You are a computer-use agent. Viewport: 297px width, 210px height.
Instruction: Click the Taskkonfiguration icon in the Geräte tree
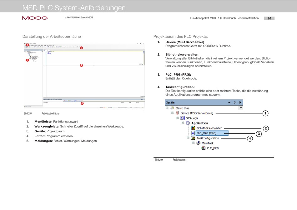[193, 138]
